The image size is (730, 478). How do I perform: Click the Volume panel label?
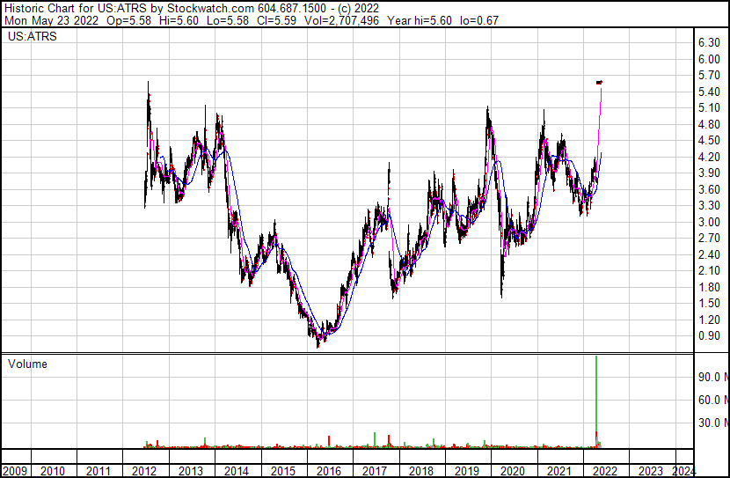click(27, 364)
